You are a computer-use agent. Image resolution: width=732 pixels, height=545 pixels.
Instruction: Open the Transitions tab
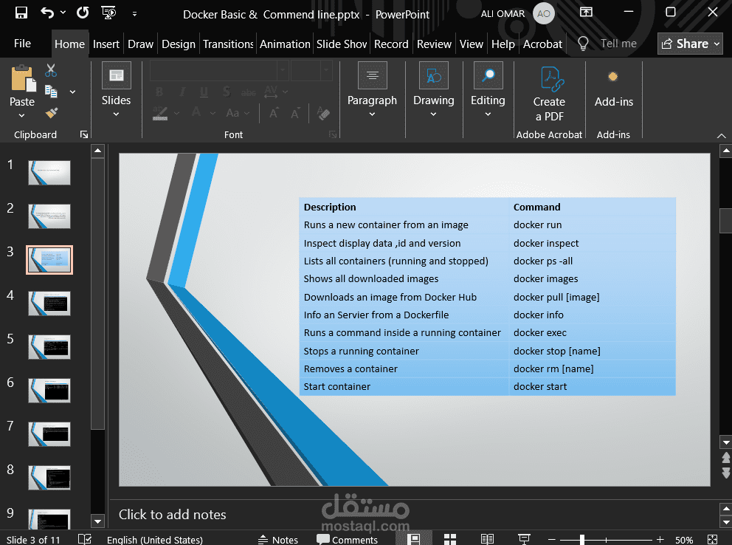(x=228, y=44)
